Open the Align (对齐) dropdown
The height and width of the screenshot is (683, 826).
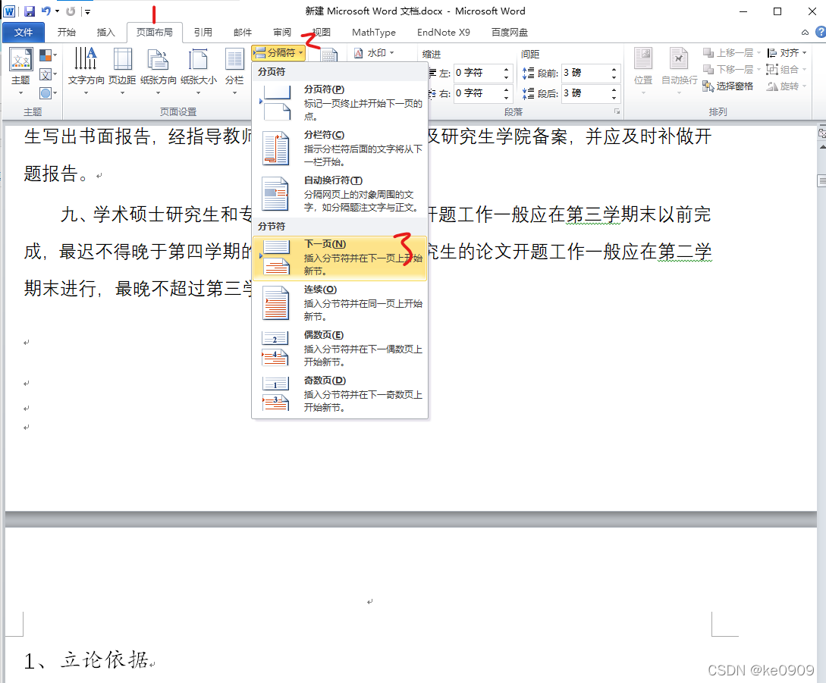(x=787, y=52)
